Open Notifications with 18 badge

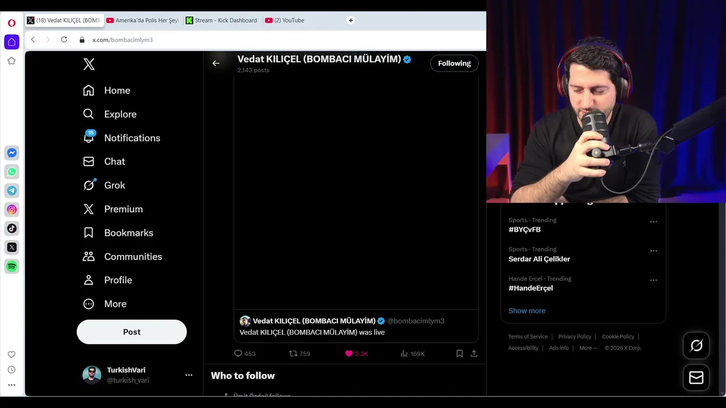121,138
